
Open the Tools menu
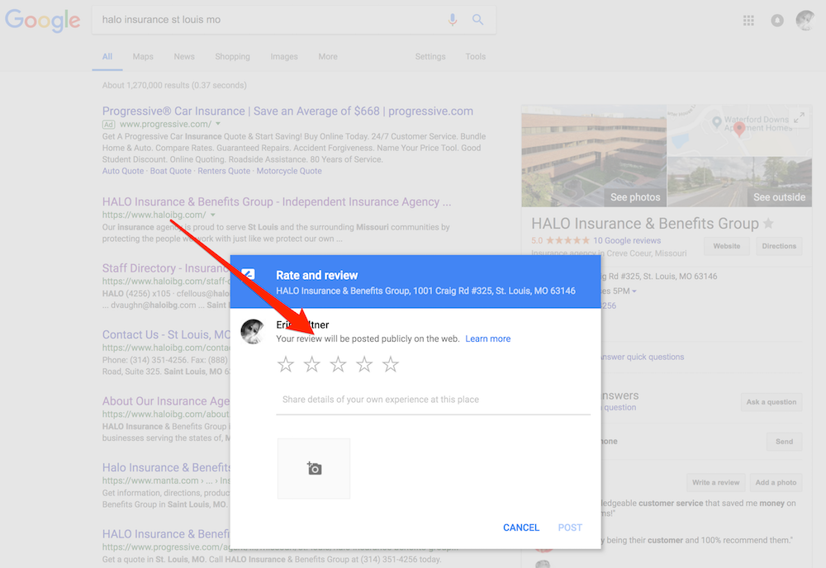(x=475, y=57)
